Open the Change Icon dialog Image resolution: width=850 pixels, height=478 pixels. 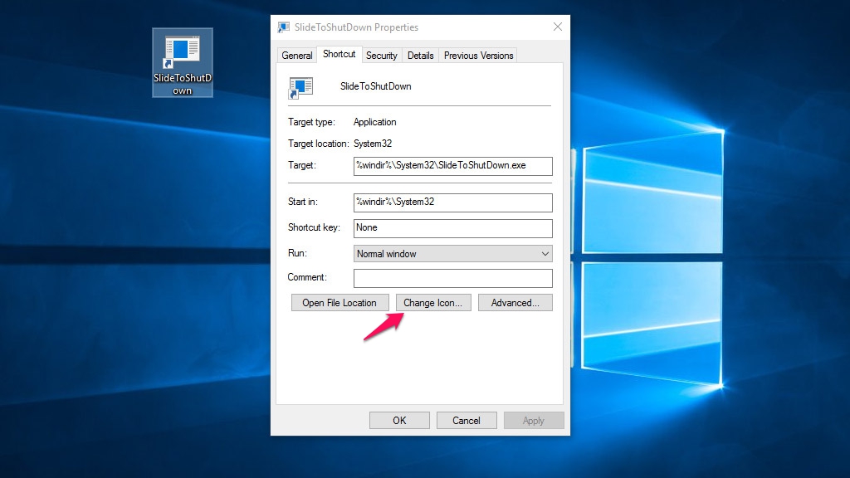433,303
